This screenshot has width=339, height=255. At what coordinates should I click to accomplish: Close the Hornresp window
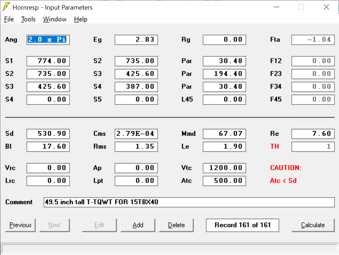pos(326,7)
